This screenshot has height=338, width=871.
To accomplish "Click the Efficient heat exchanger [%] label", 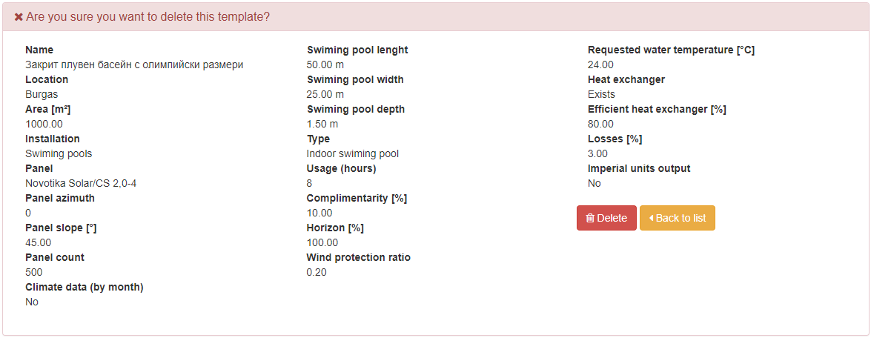I will click(x=657, y=110).
